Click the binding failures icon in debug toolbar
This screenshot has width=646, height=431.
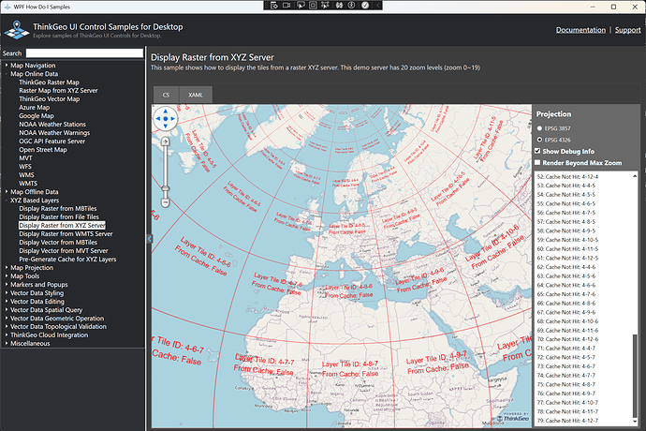coord(339,6)
